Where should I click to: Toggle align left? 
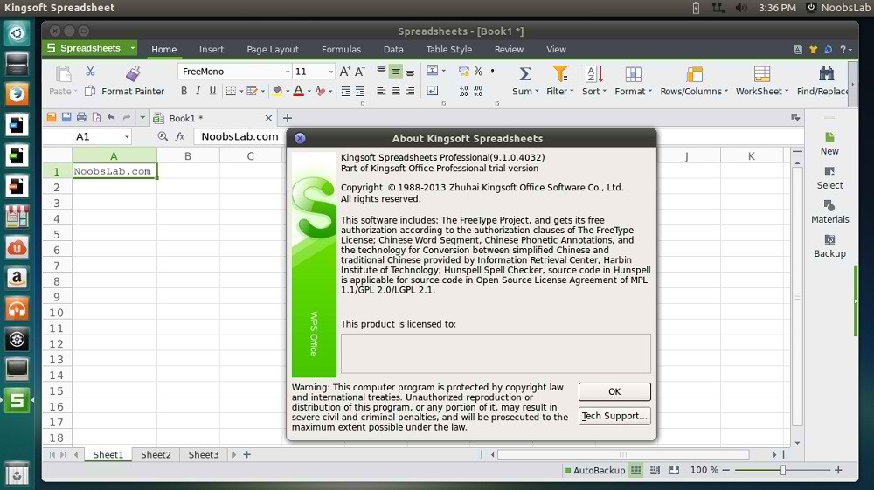click(x=381, y=91)
